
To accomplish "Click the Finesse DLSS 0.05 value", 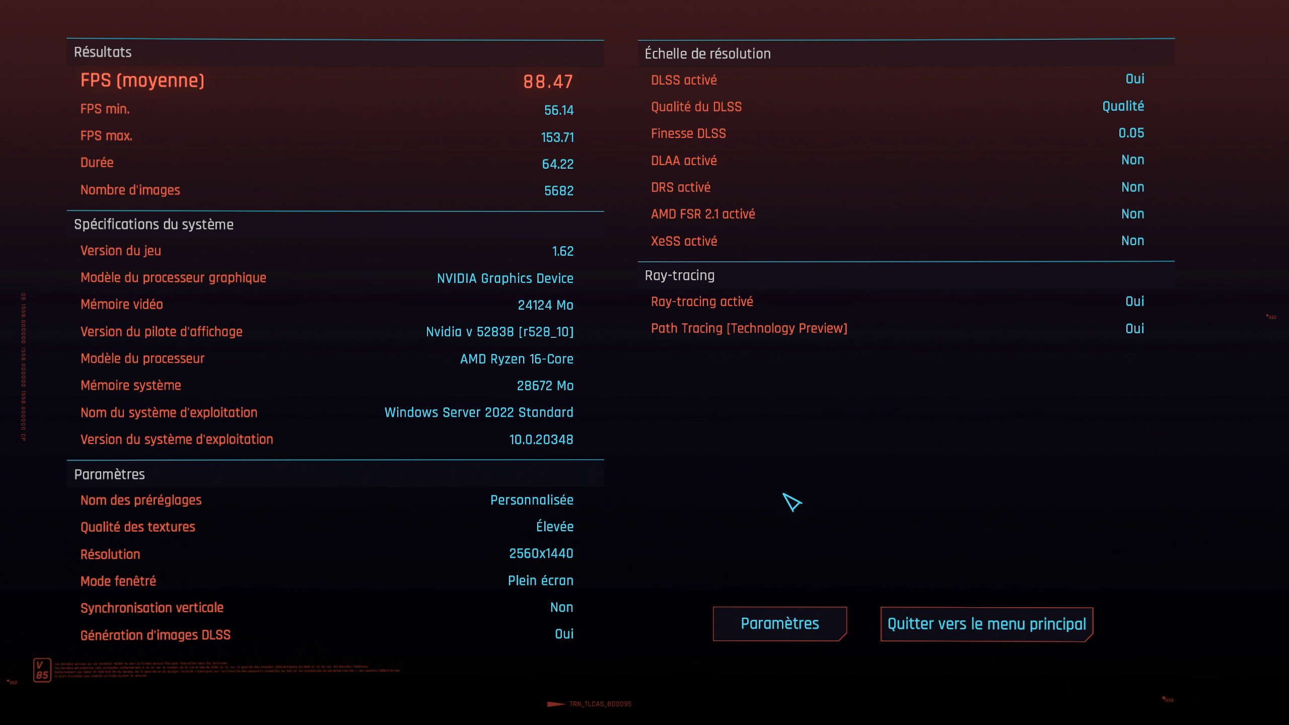I will [1131, 133].
